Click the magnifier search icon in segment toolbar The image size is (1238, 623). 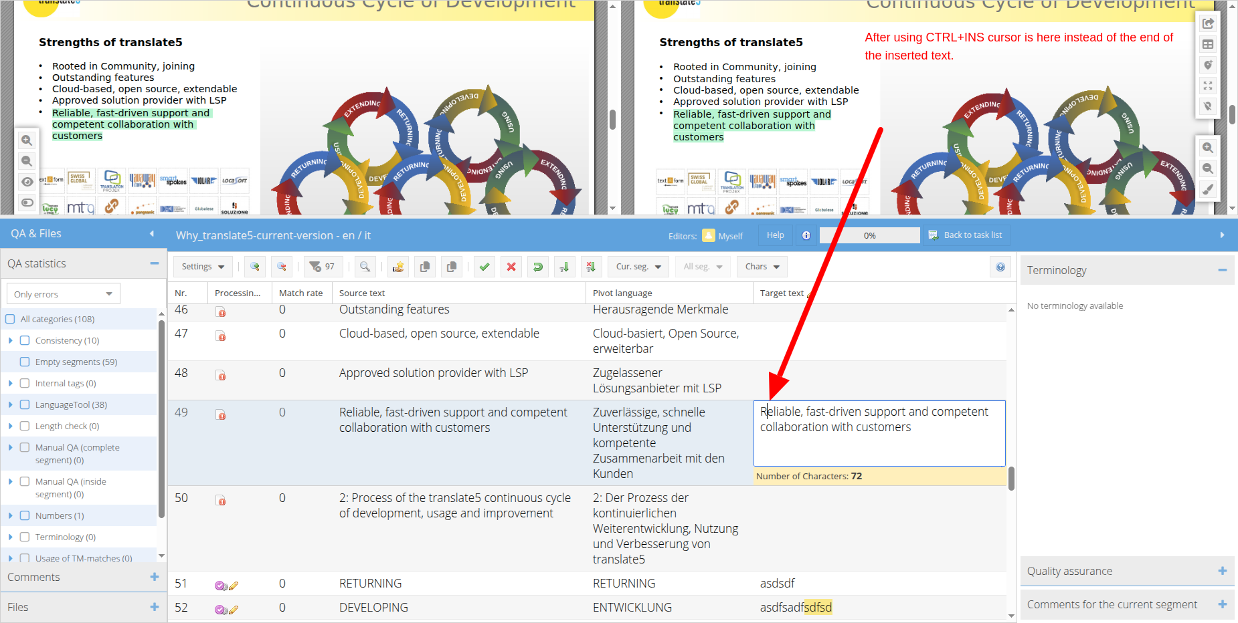pos(365,267)
